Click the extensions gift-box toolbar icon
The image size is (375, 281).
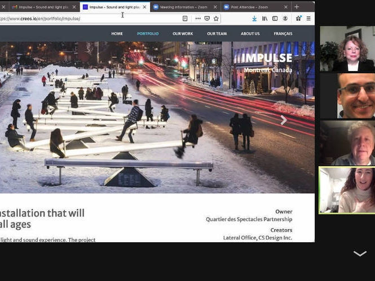click(298, 19)
